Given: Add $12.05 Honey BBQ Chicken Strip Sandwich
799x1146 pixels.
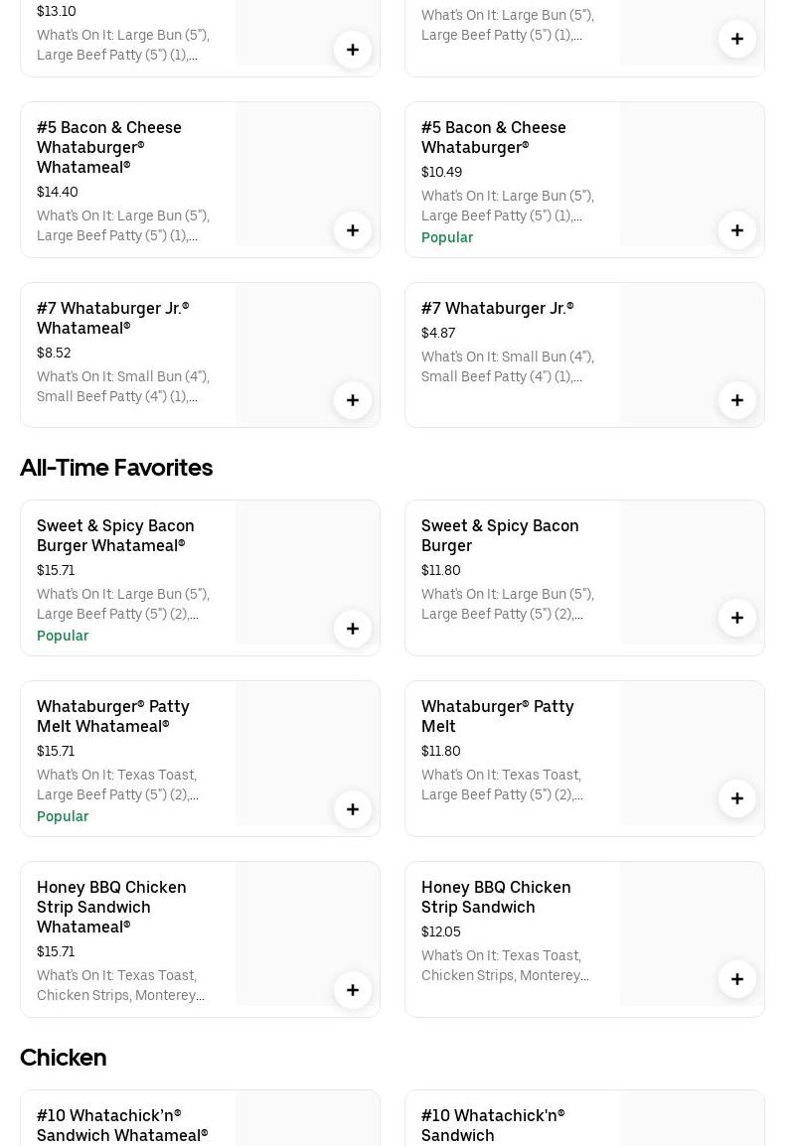Looking at the screenshot, I should click(737, 979).
